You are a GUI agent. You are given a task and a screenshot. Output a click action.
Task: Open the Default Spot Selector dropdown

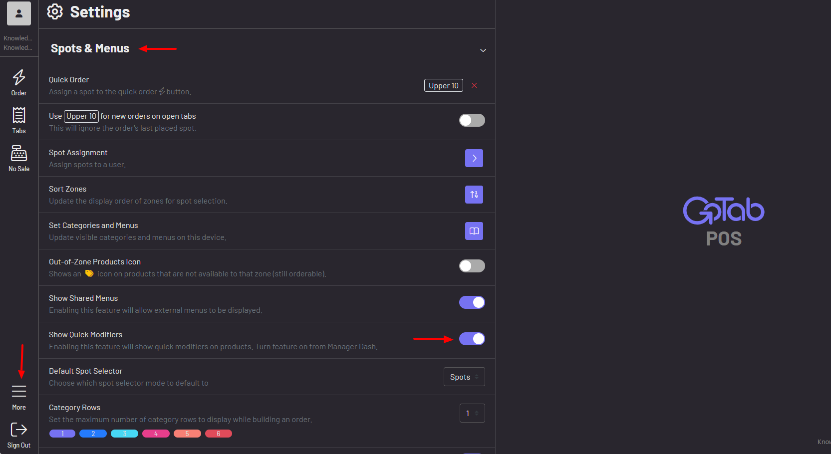click(x=464, y=377)
